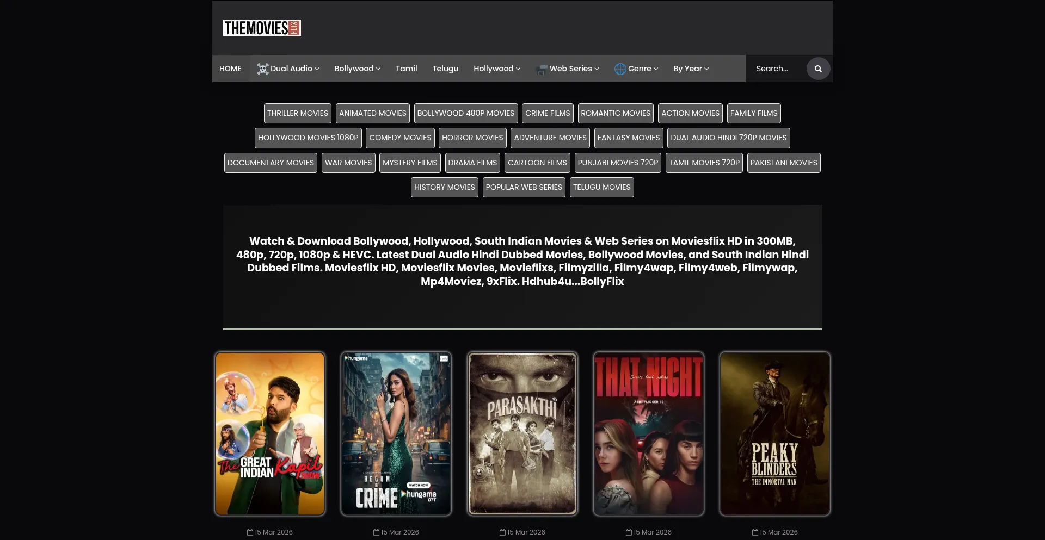1045x540 pixels.
Task: Open DRAMA FILMS category
Action: [x=472, y=163]
